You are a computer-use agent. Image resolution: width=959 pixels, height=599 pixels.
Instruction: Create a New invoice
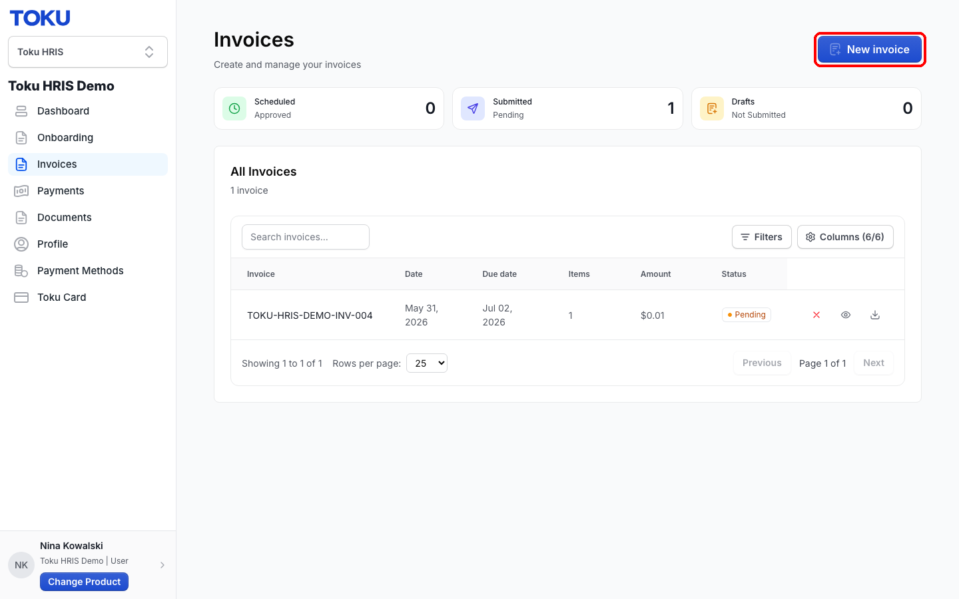click(870, 49)
